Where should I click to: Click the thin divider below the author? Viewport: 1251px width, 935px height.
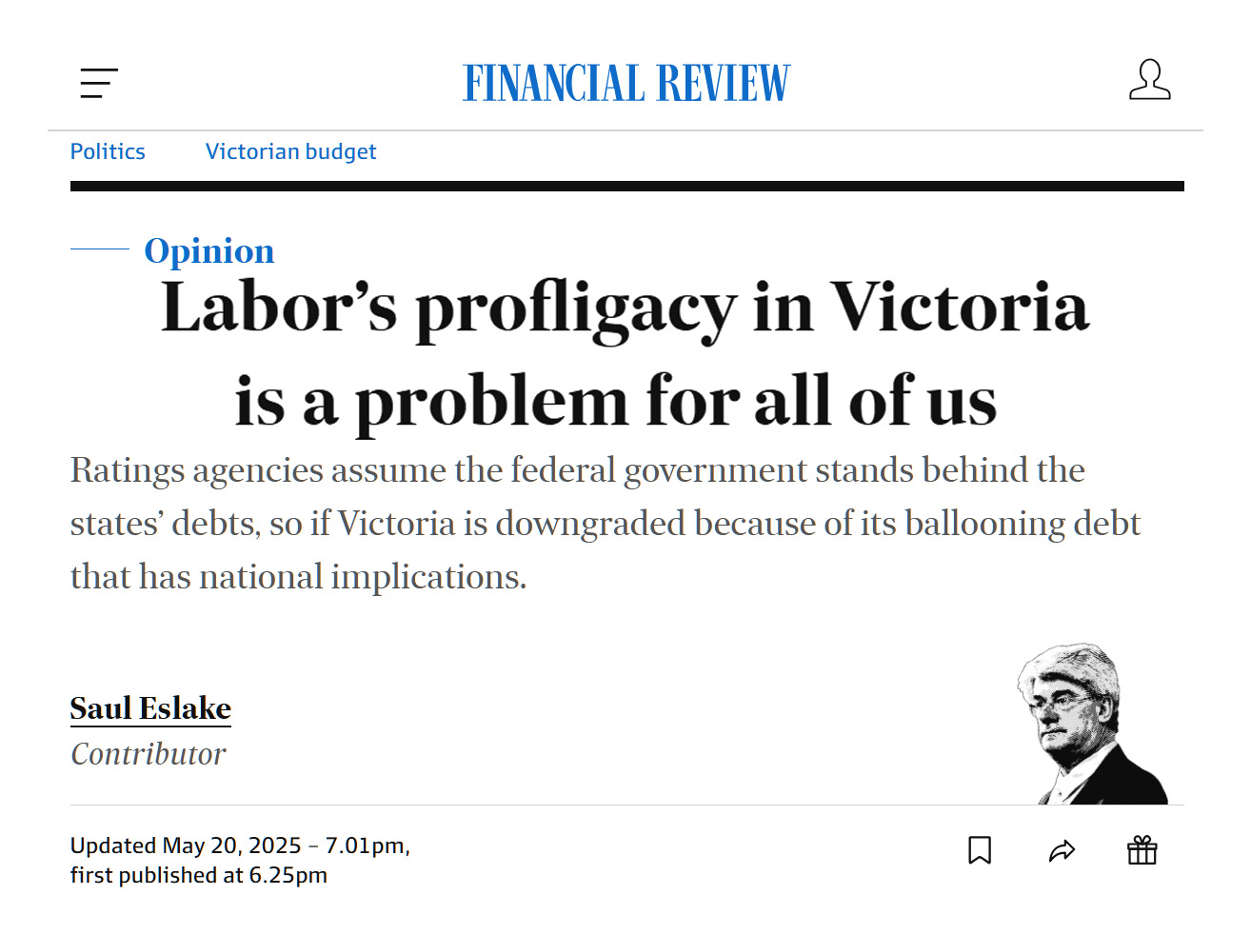[x=627, y=806]
